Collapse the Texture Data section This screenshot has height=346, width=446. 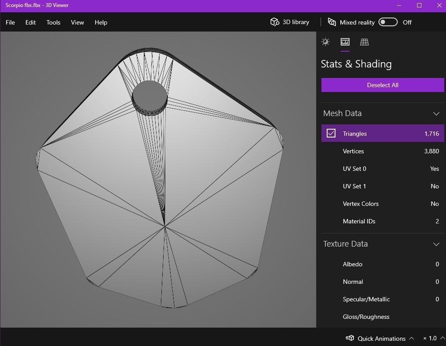[436, 244]
